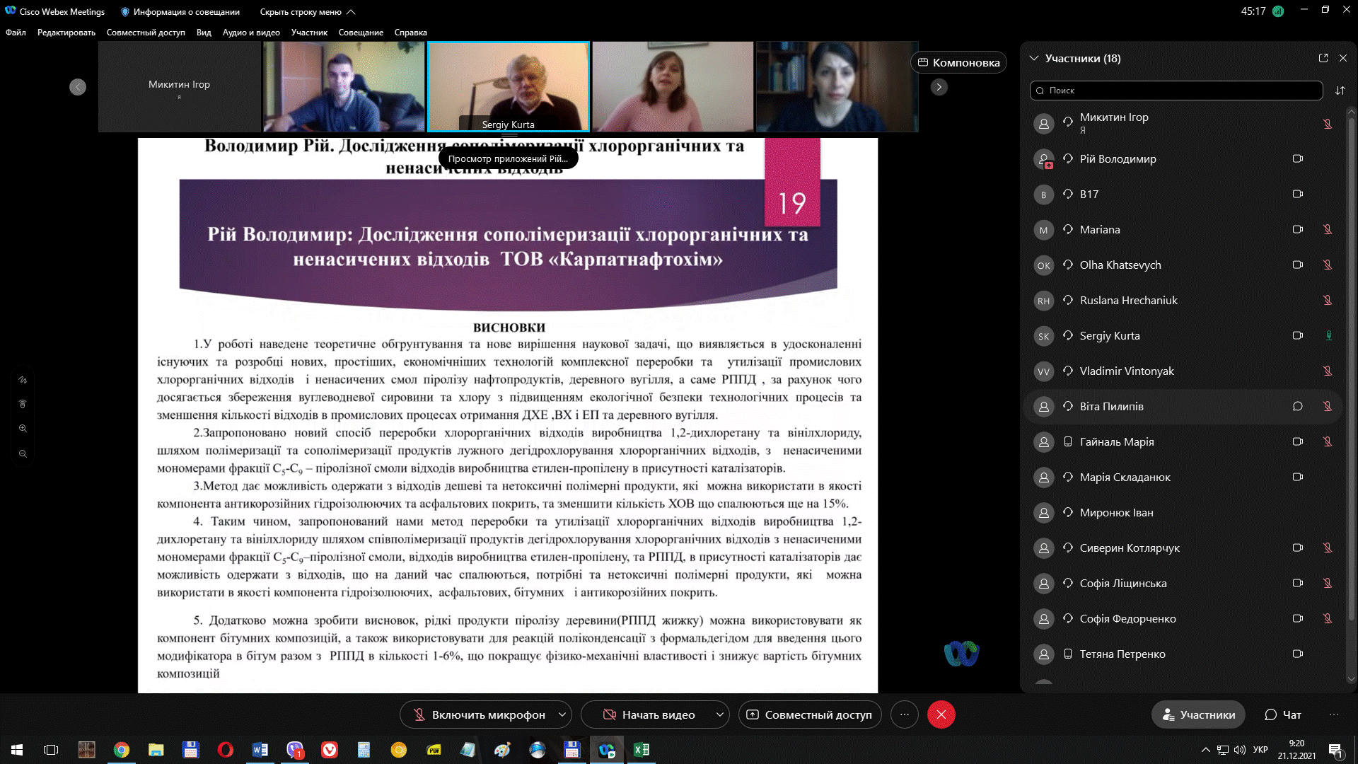Collapse the Участники (18) list chevron
The image size is (1358, 764).
click(x=1034, y=58)
